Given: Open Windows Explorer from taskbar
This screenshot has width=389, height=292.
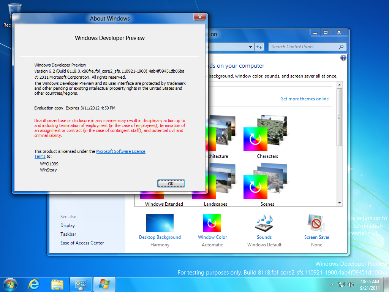Looking at the screenshot, I should point(57,284).
